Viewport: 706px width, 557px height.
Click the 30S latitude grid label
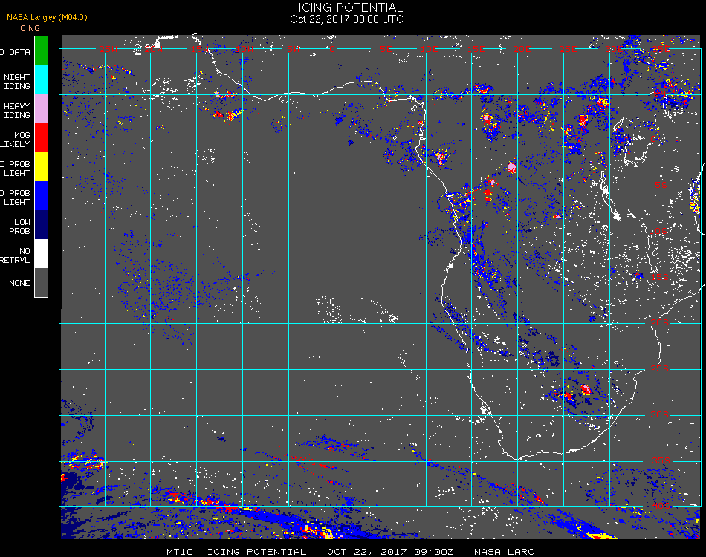[x=660, y=414]
